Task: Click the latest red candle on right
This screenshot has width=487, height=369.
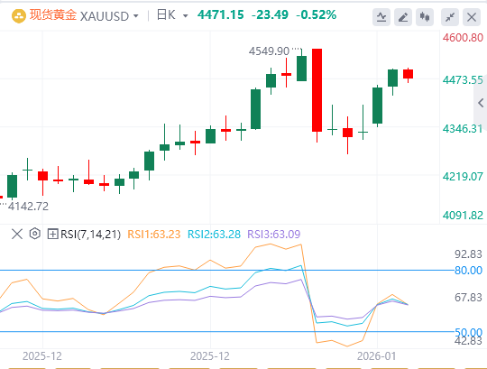Action: point(409,74)
